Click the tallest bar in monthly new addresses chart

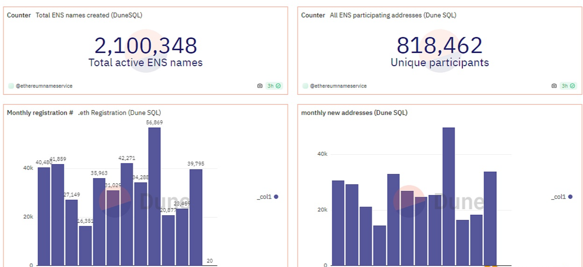click(x=448, y=196)
